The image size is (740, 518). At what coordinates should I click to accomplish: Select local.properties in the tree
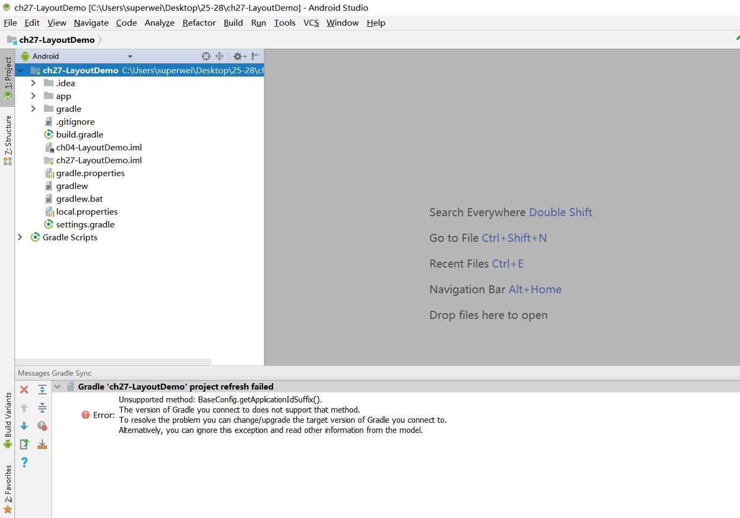87,211
